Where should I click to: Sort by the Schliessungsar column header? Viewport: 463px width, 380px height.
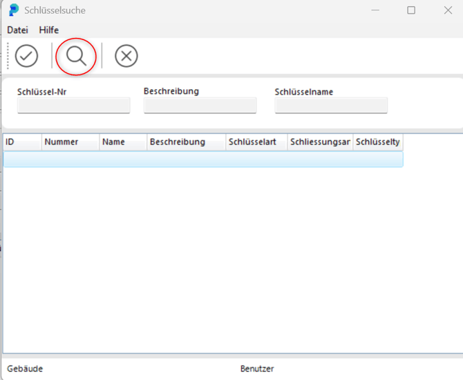[321, 142]
